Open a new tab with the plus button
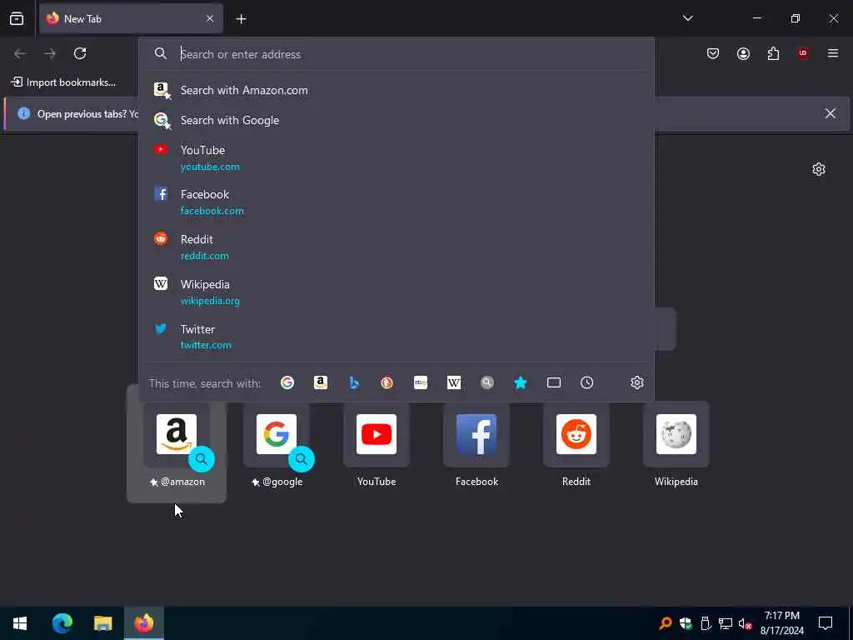The image size is (853, 640). (x=241, y=19)
